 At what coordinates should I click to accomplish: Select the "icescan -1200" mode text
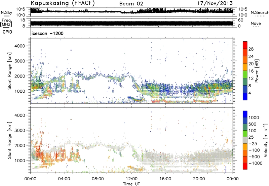pyautogui.click(x=47, y=33)
